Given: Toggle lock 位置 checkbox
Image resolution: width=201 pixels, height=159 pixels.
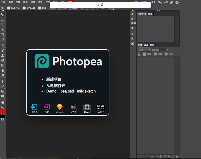Looking at the screenshot, I should click(x=155, y=54).
